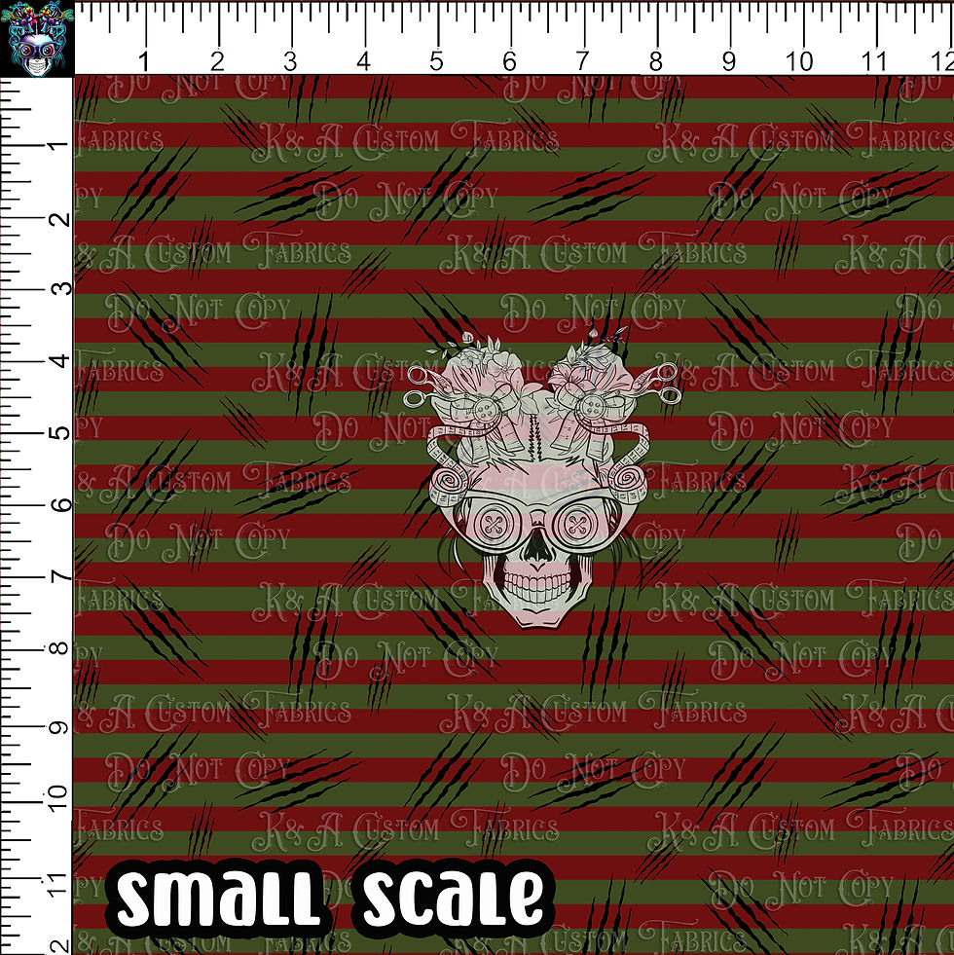Click number 10 on the horizontal ruler

pos(798,61)
